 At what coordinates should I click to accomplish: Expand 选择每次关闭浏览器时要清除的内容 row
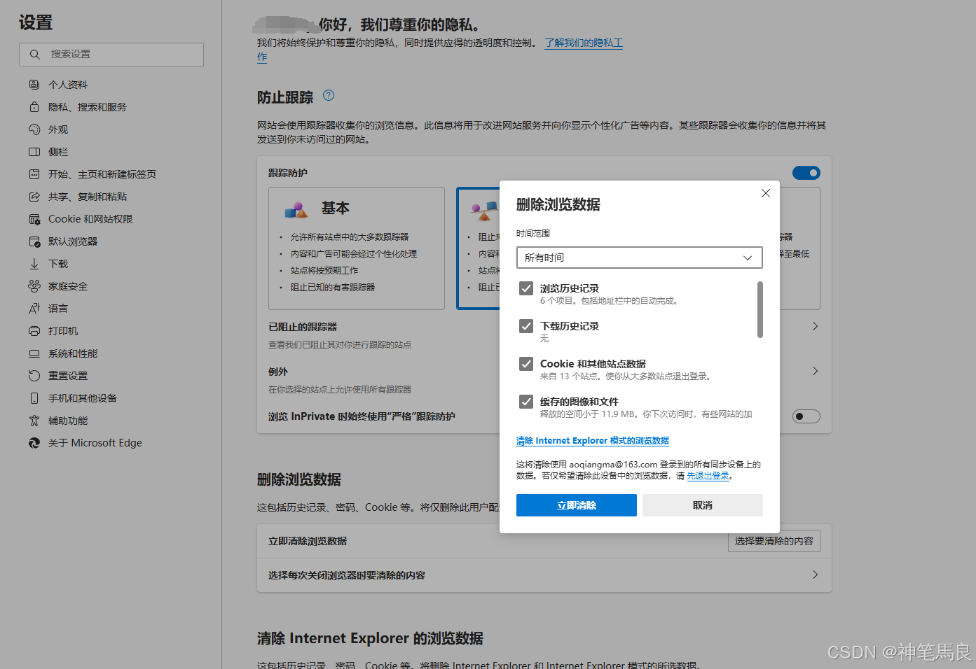pyautogui.click(x=814, y=575)
